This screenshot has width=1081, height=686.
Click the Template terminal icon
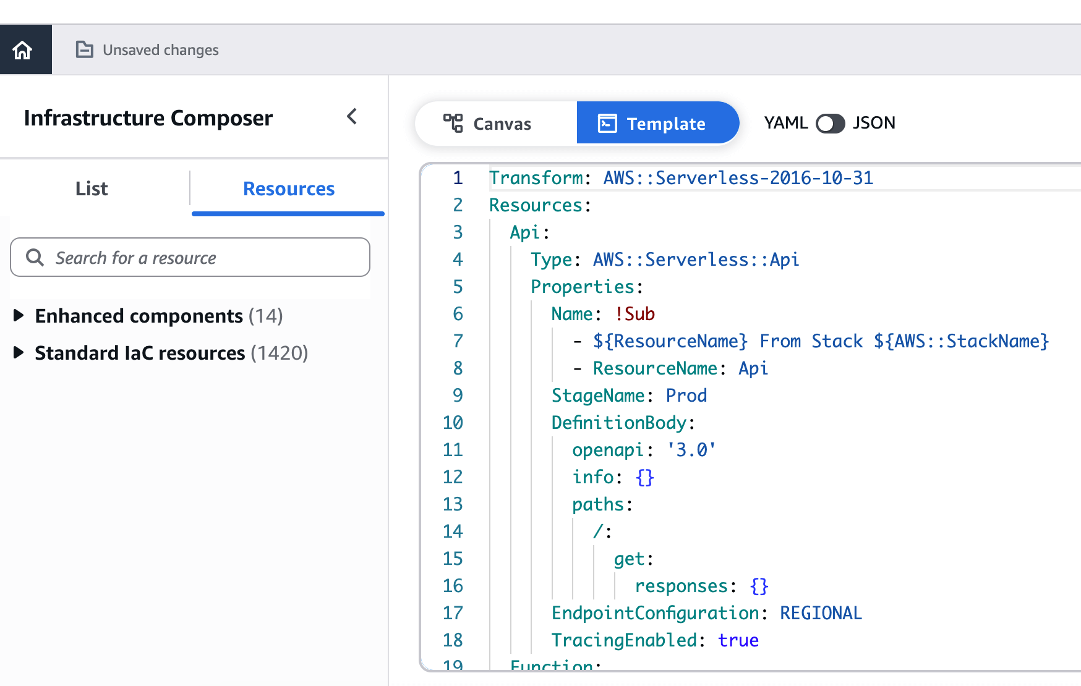tap(607, 123)
